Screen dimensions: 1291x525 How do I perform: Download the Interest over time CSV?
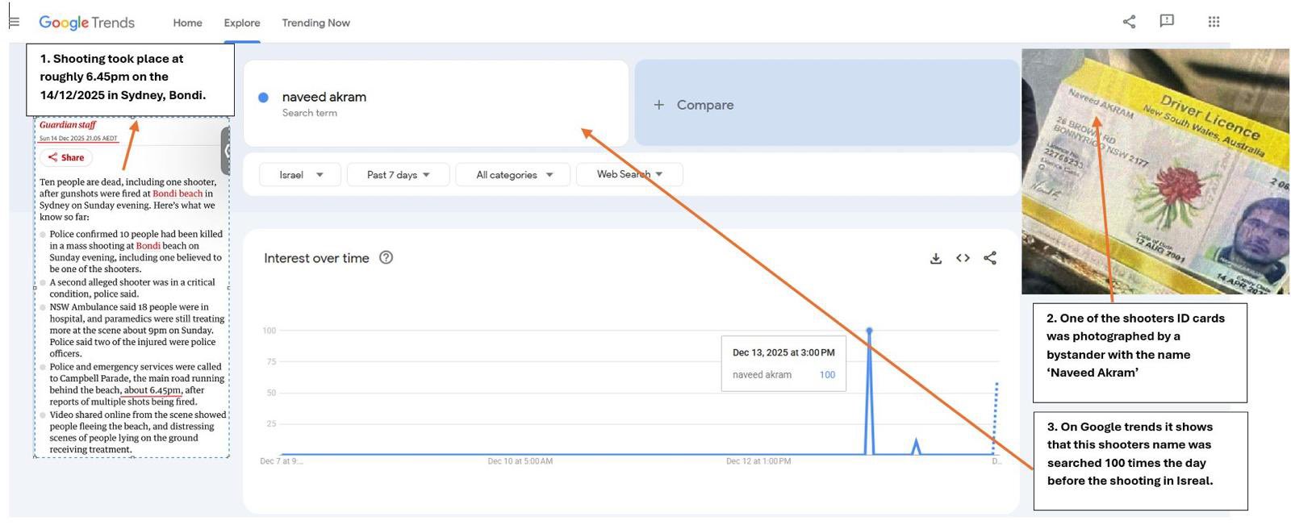click(x=935, y=258)
